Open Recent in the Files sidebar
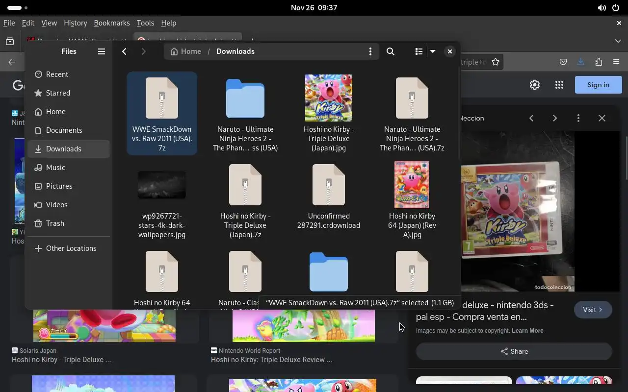The height and width of the screenshot is (392, 628). [x=69, y=74]
